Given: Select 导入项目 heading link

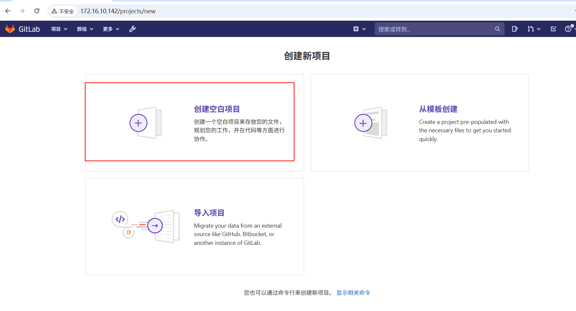Looking at the screenshot, I should click(209, 213).
